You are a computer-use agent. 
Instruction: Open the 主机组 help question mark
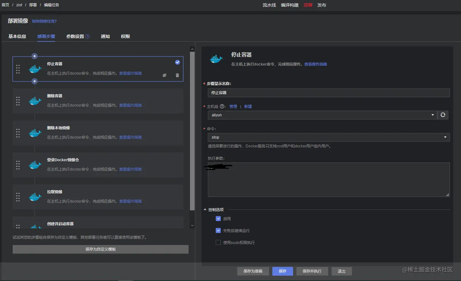(222, 107)
